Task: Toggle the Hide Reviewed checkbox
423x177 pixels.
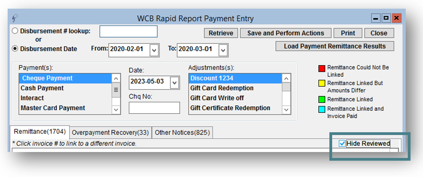Action: (x=342, y=144)
